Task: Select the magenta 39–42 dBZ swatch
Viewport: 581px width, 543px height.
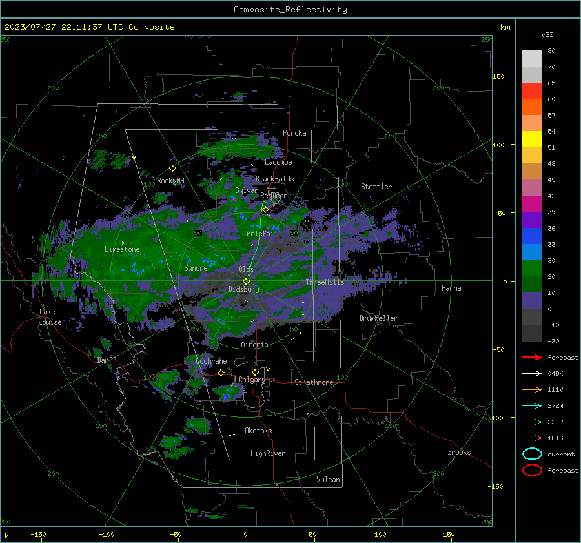Action: (x=532, y=203)
